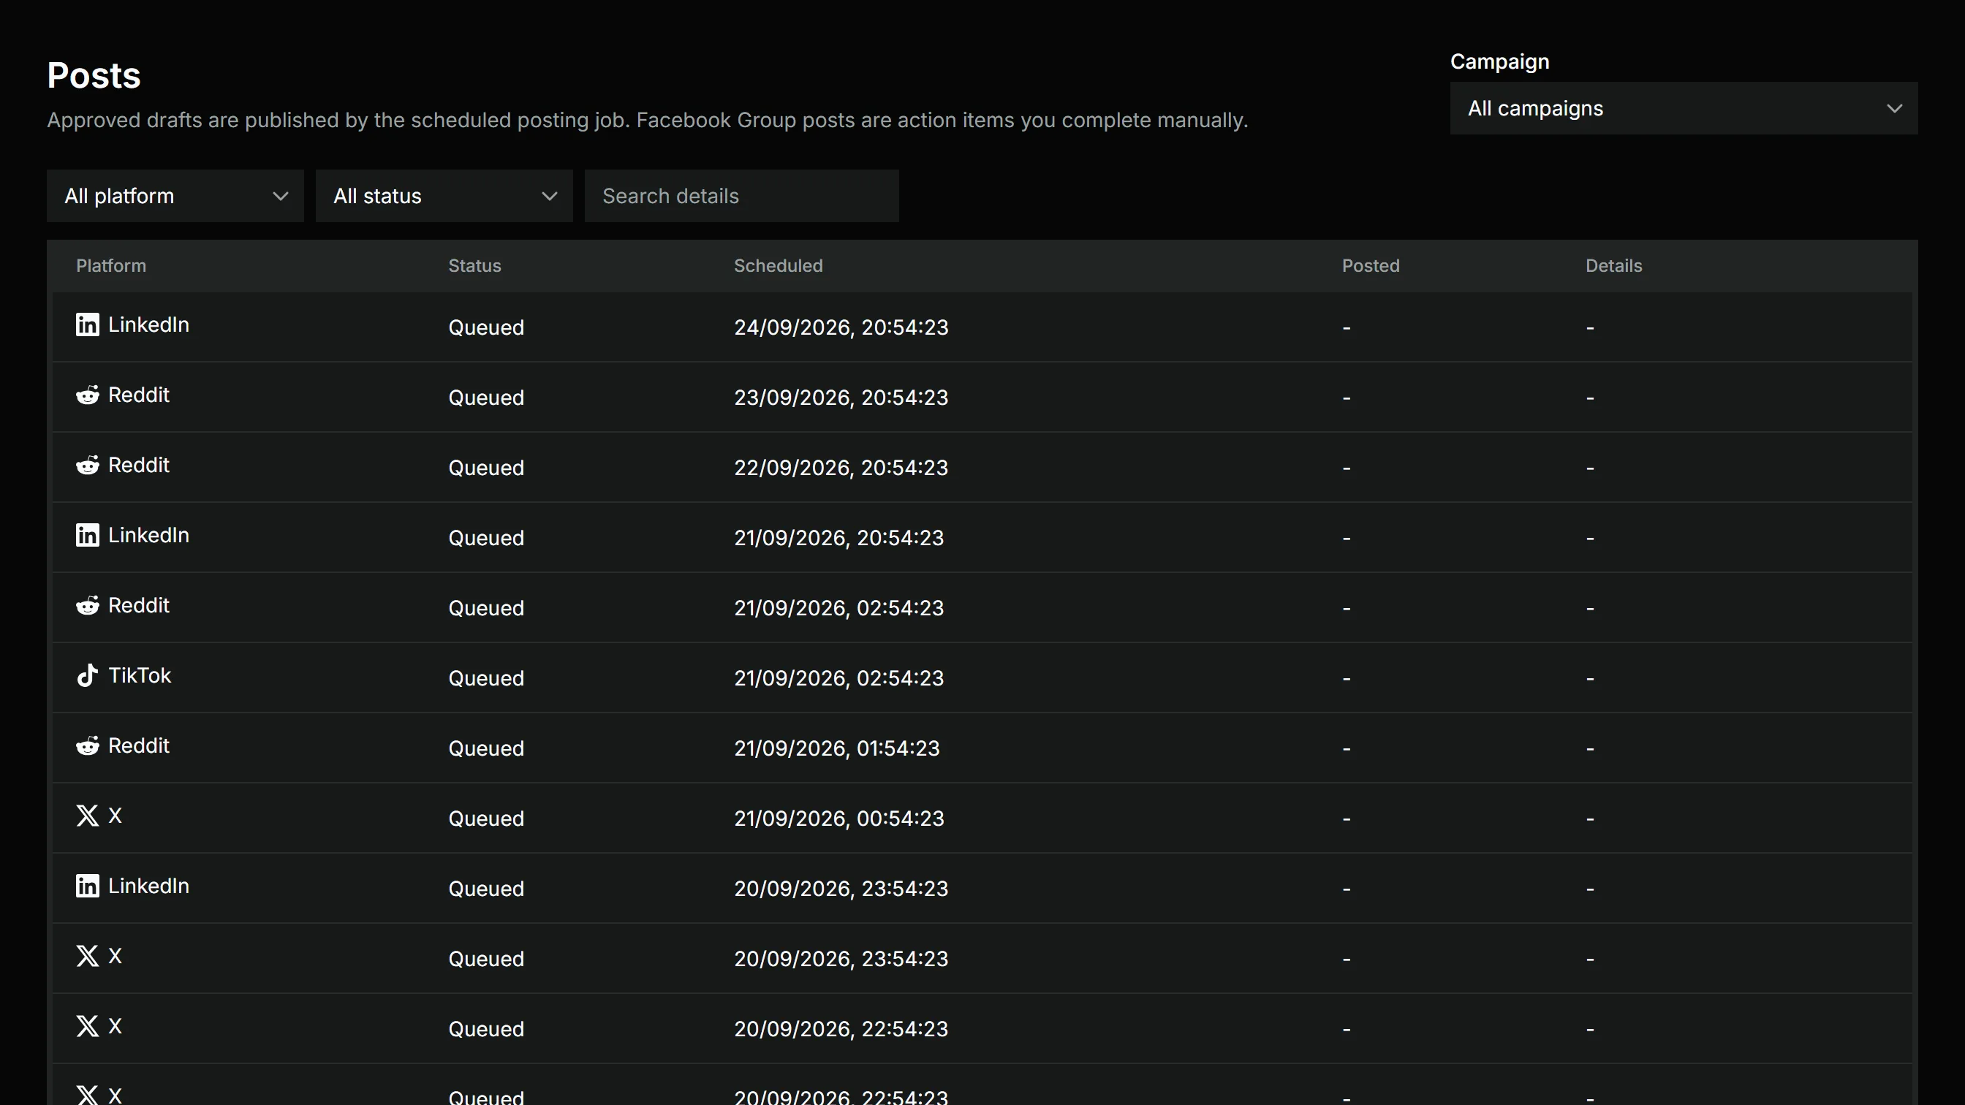Image resolution: width=1965 pixels, height=1105 pixels.
Task: Click the Posts page heading
Action: (94, 75)
